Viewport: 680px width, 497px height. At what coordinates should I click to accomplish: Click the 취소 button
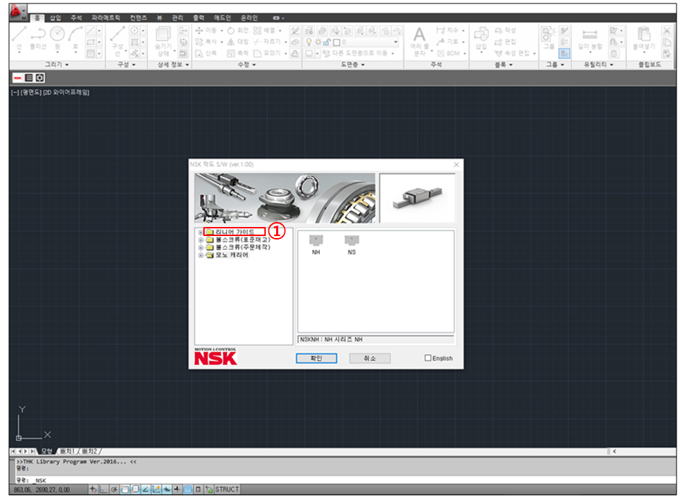click(370, 358)
